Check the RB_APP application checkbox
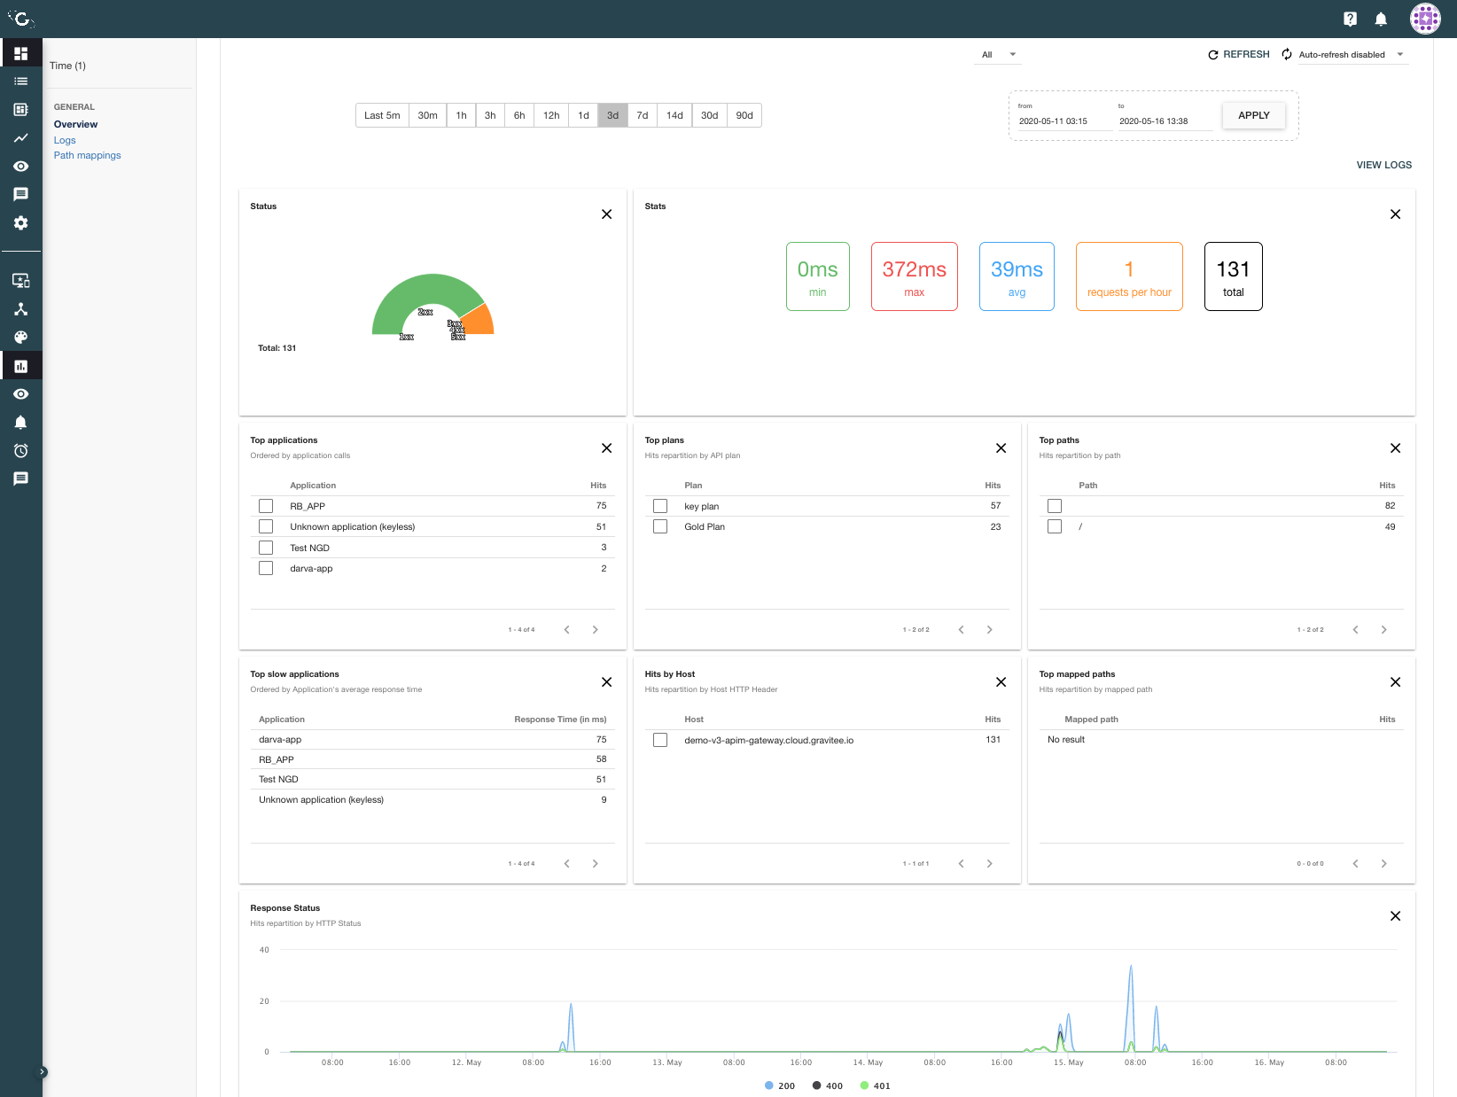Screen dimensions: 1457x1097 click(x=266, y=506)
